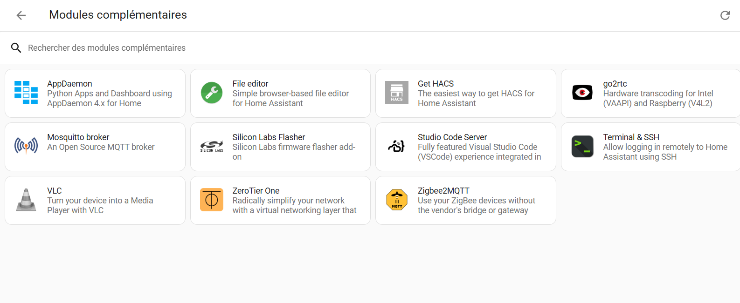This screenshot has width=740, height=303.
Task: Click the VLC traffic cone icon
Action: pyautogui.click(x=26, y=200)
